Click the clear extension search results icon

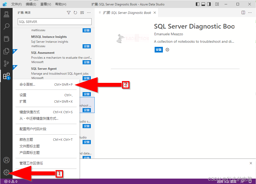(x=81, y=12)
